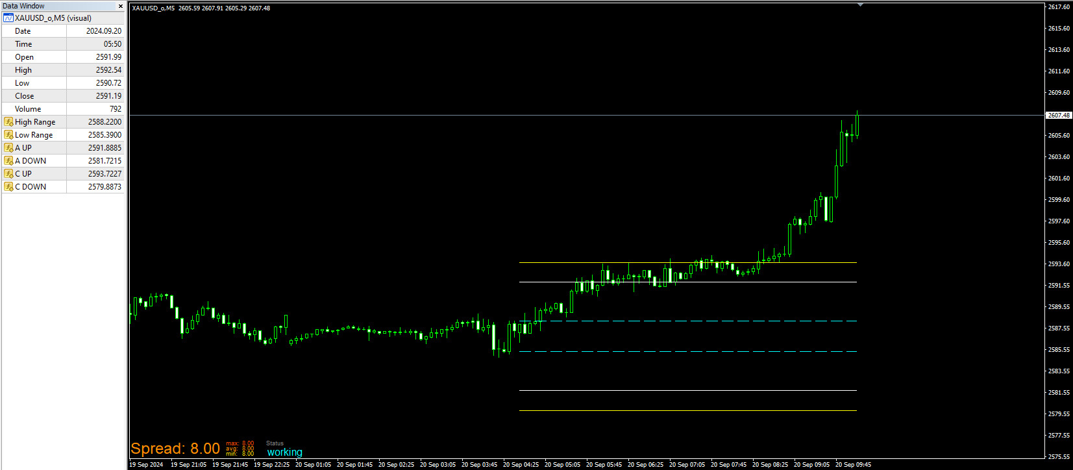Viewport: 1073px width, 470px height.
Task: Select the Low row label
Action: click(22, 83)
